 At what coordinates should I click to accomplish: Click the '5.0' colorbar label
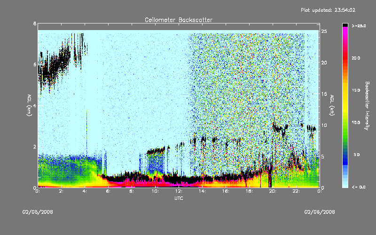click(x=357, y=155)
